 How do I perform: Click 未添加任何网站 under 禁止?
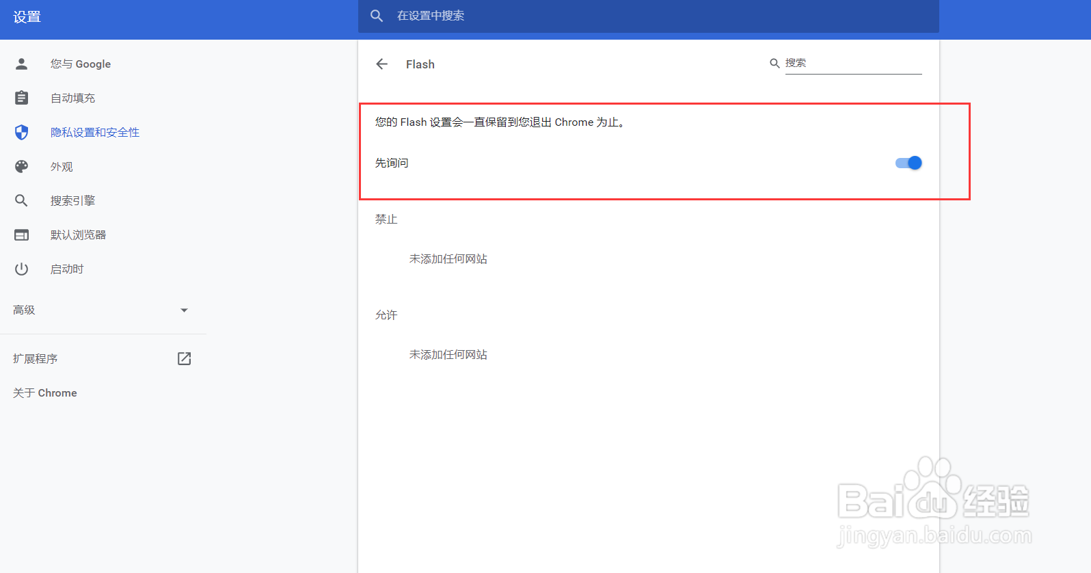tap(448, 258)
